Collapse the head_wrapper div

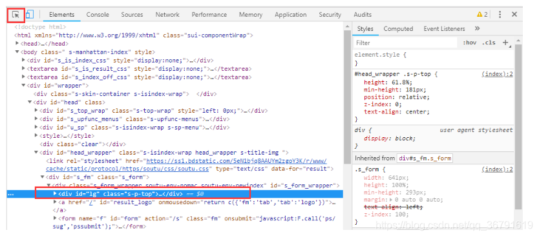[36, 153]
